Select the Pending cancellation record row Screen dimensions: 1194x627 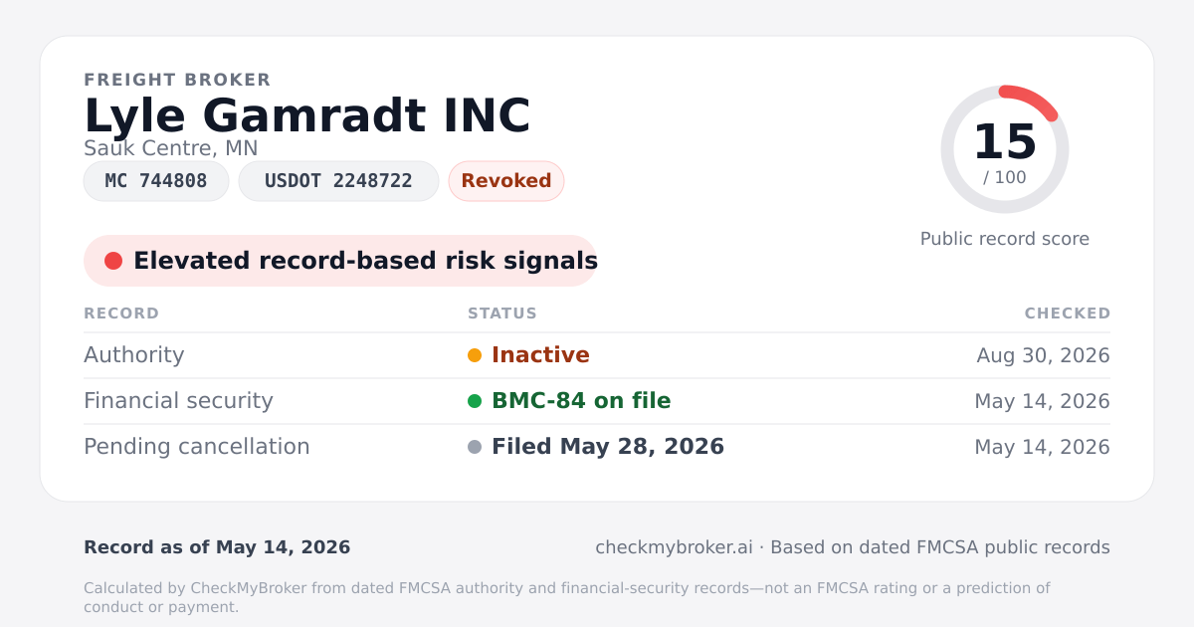coord(597,447)
